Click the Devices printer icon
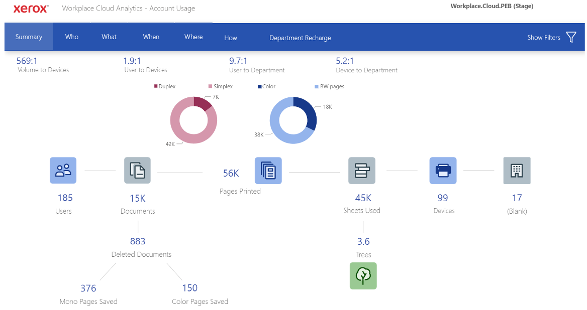 tap(443, 171)
